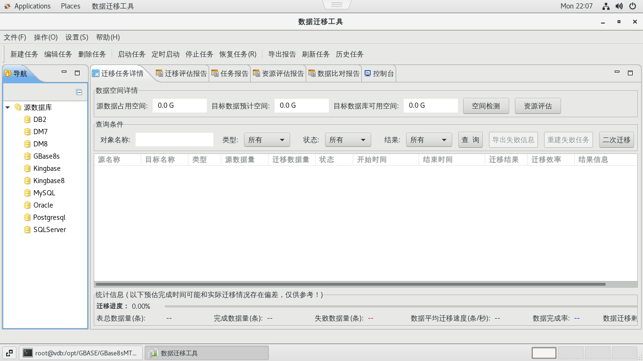Viewport: 643px width, 361px height.
Task: Click the 新建任务 toolbar button
Action: point(24,54)
